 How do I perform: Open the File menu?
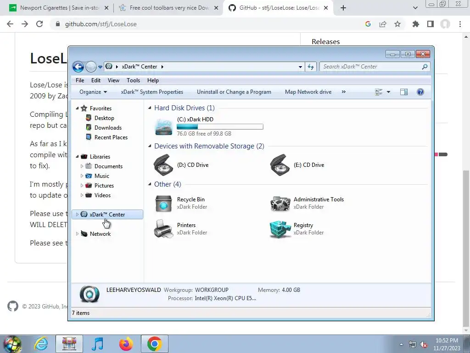tap(80, 80)
